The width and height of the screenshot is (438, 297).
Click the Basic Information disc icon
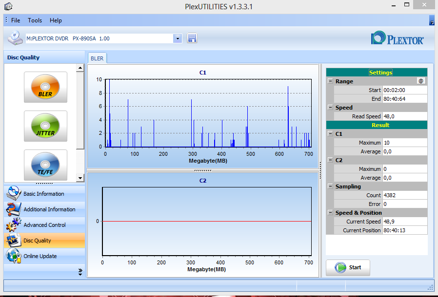coord(13,193)
